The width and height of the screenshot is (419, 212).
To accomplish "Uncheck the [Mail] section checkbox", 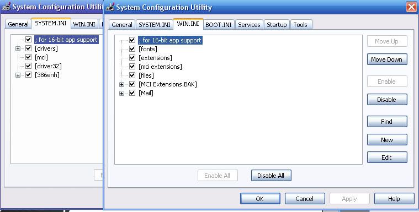I will point(132,93).
